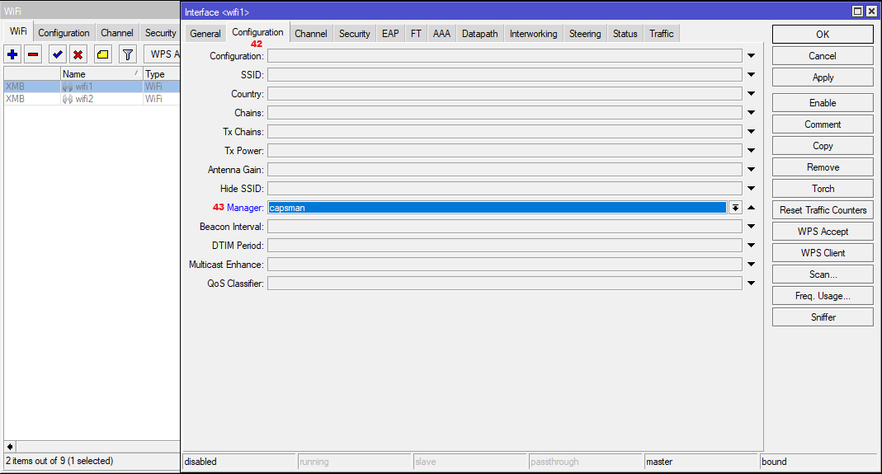The height and width of the screenshot is (474, 882).
Task: Click the yellow comment note icon
Action: pyautogui.click(x=102, y=54)
